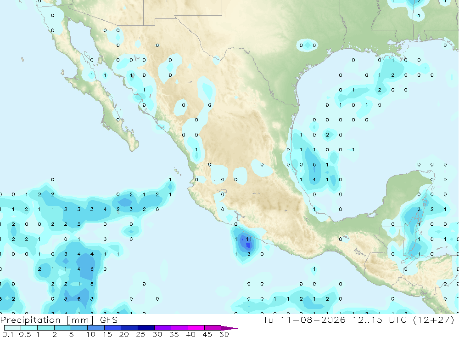The height and width of the screenshot is (337, 459).
Task: Click the 15–20 mm royal blue legend swatch
Action: coord(113,328)
